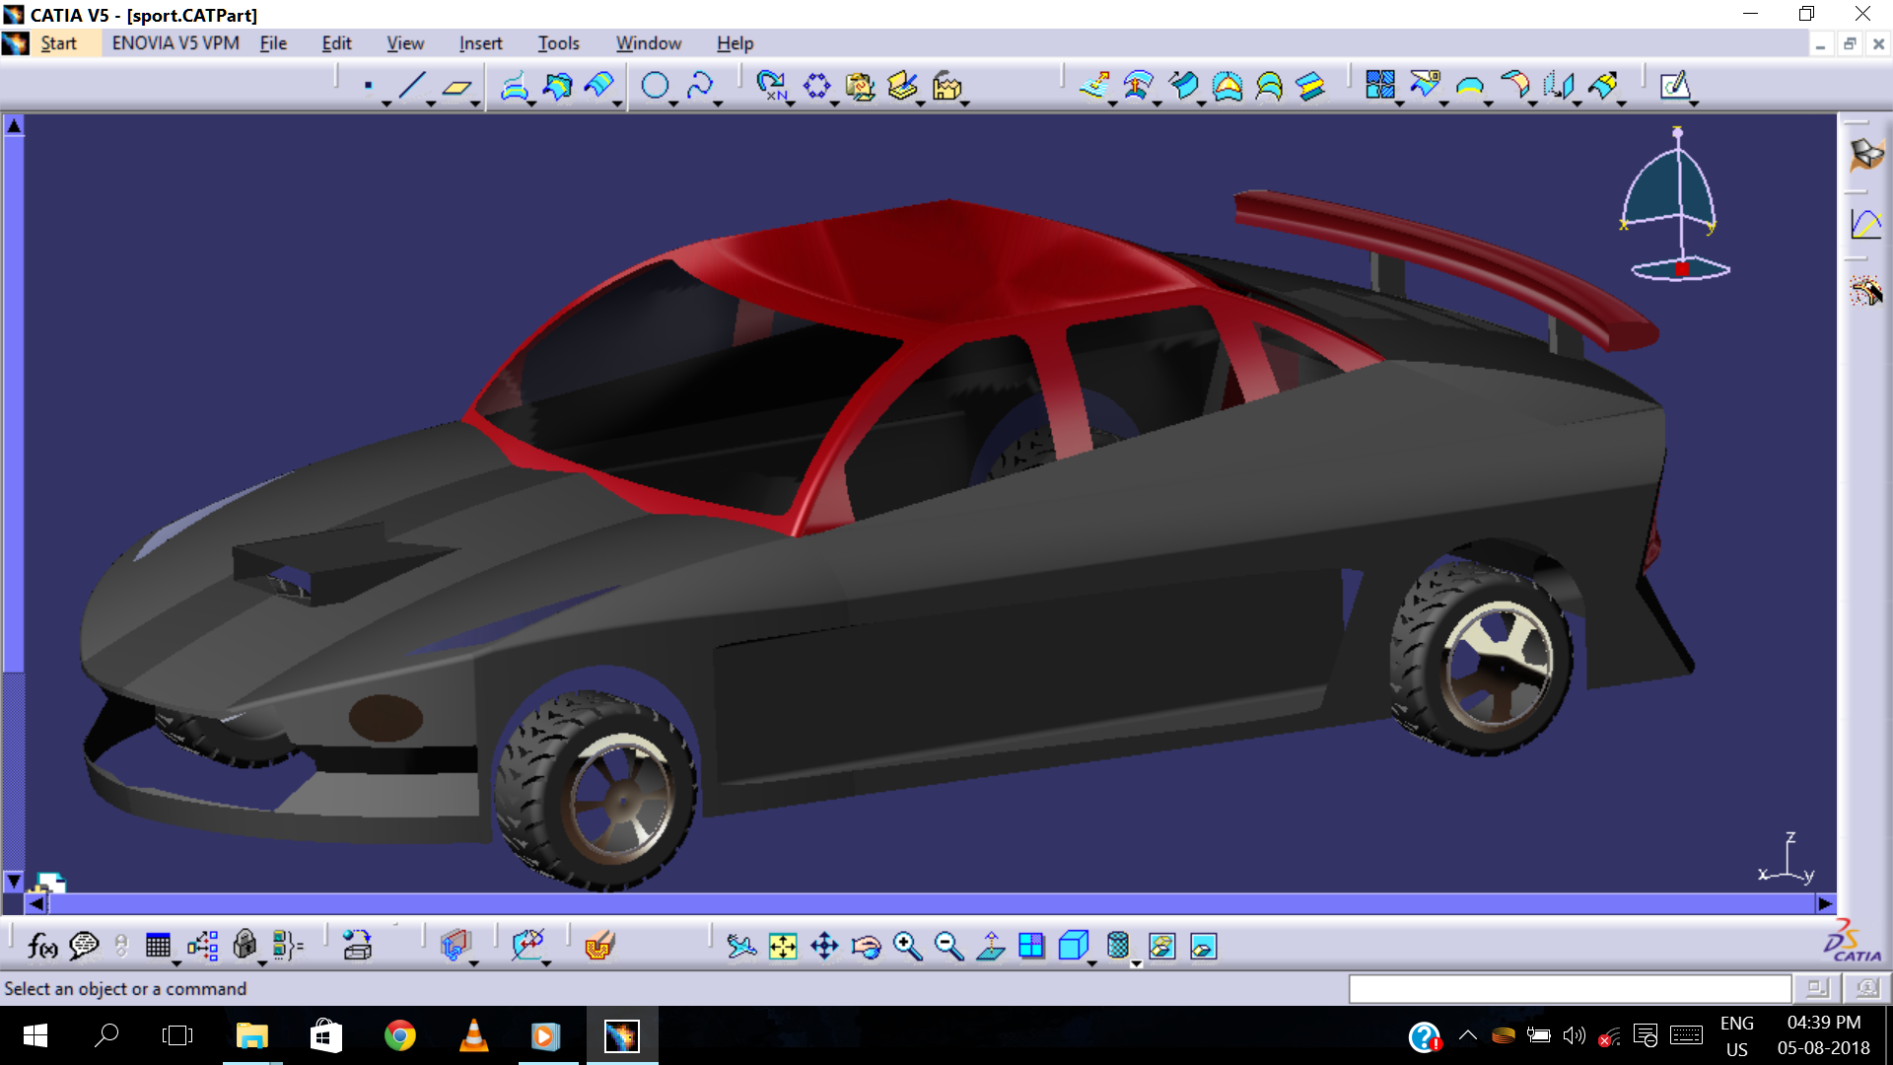Click the 3D compass manipulator
Viewport: 1893px width, 1065px height.
click(x=1676, y=204)
